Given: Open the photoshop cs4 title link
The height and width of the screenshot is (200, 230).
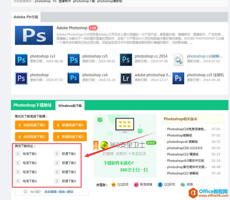Looking at the screenshot, I should 95,75.
